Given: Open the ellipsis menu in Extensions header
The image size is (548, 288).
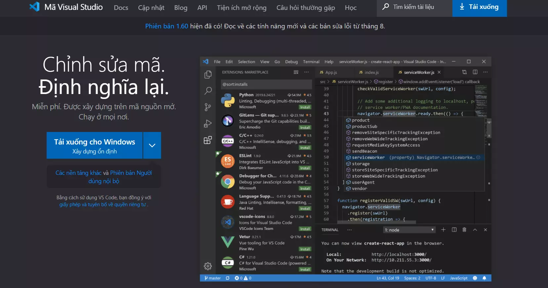Looking at the screenshot, I should 307,72.
